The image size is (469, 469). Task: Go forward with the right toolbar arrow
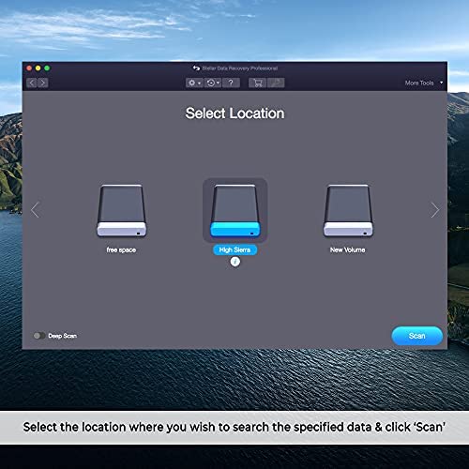point(43,83)
